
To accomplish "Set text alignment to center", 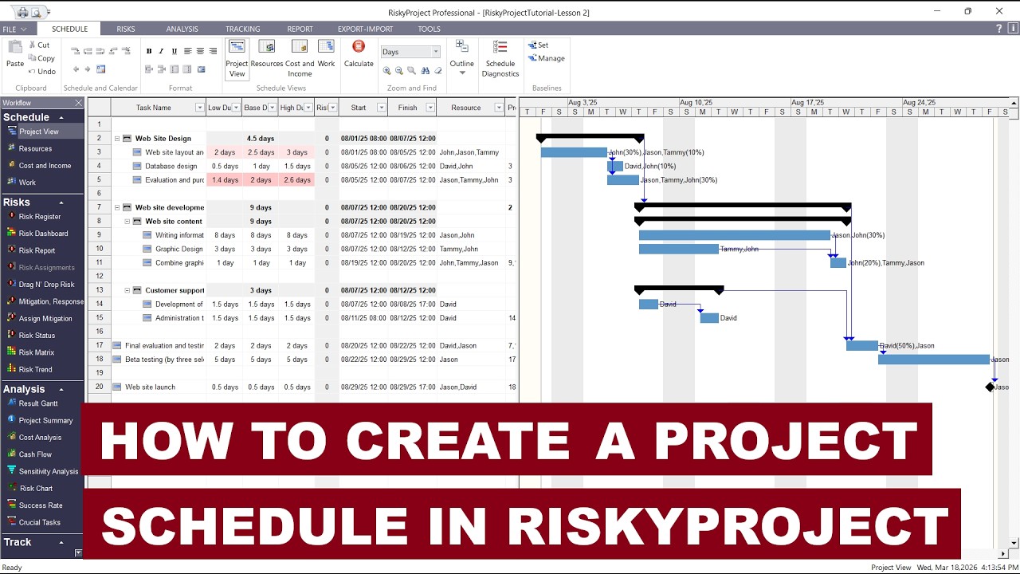I will tap(200, 51).
